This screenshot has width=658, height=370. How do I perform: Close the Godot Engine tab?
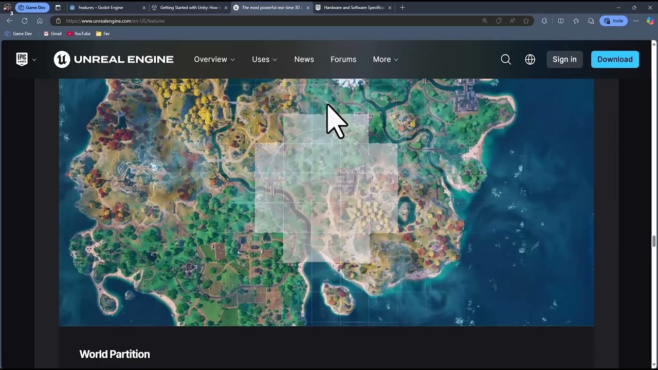coord(144,8)
